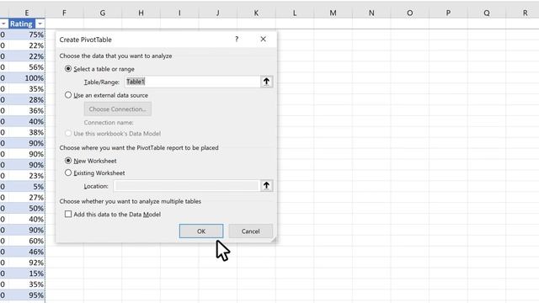This screenshot has width=539, height=303.
Task: Click into the Location field
Action: tap(185, 186)
